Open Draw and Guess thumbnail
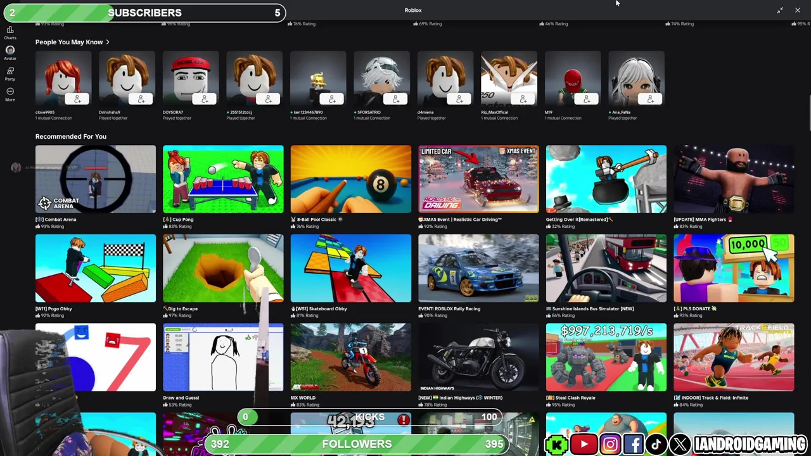 (x=223, y=357)
